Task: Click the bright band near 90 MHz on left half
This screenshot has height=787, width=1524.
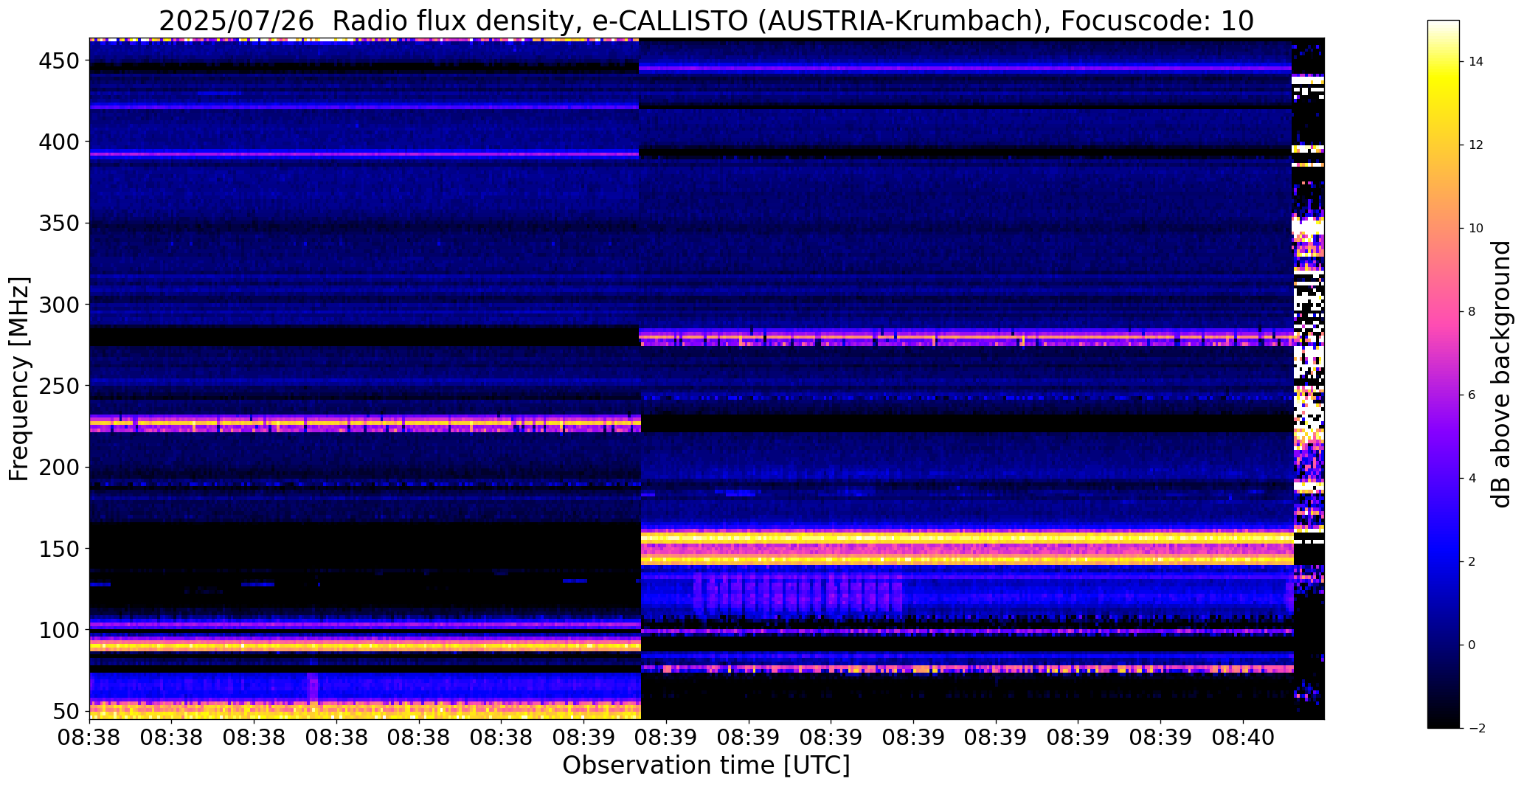Action: (x=364, y=645)
